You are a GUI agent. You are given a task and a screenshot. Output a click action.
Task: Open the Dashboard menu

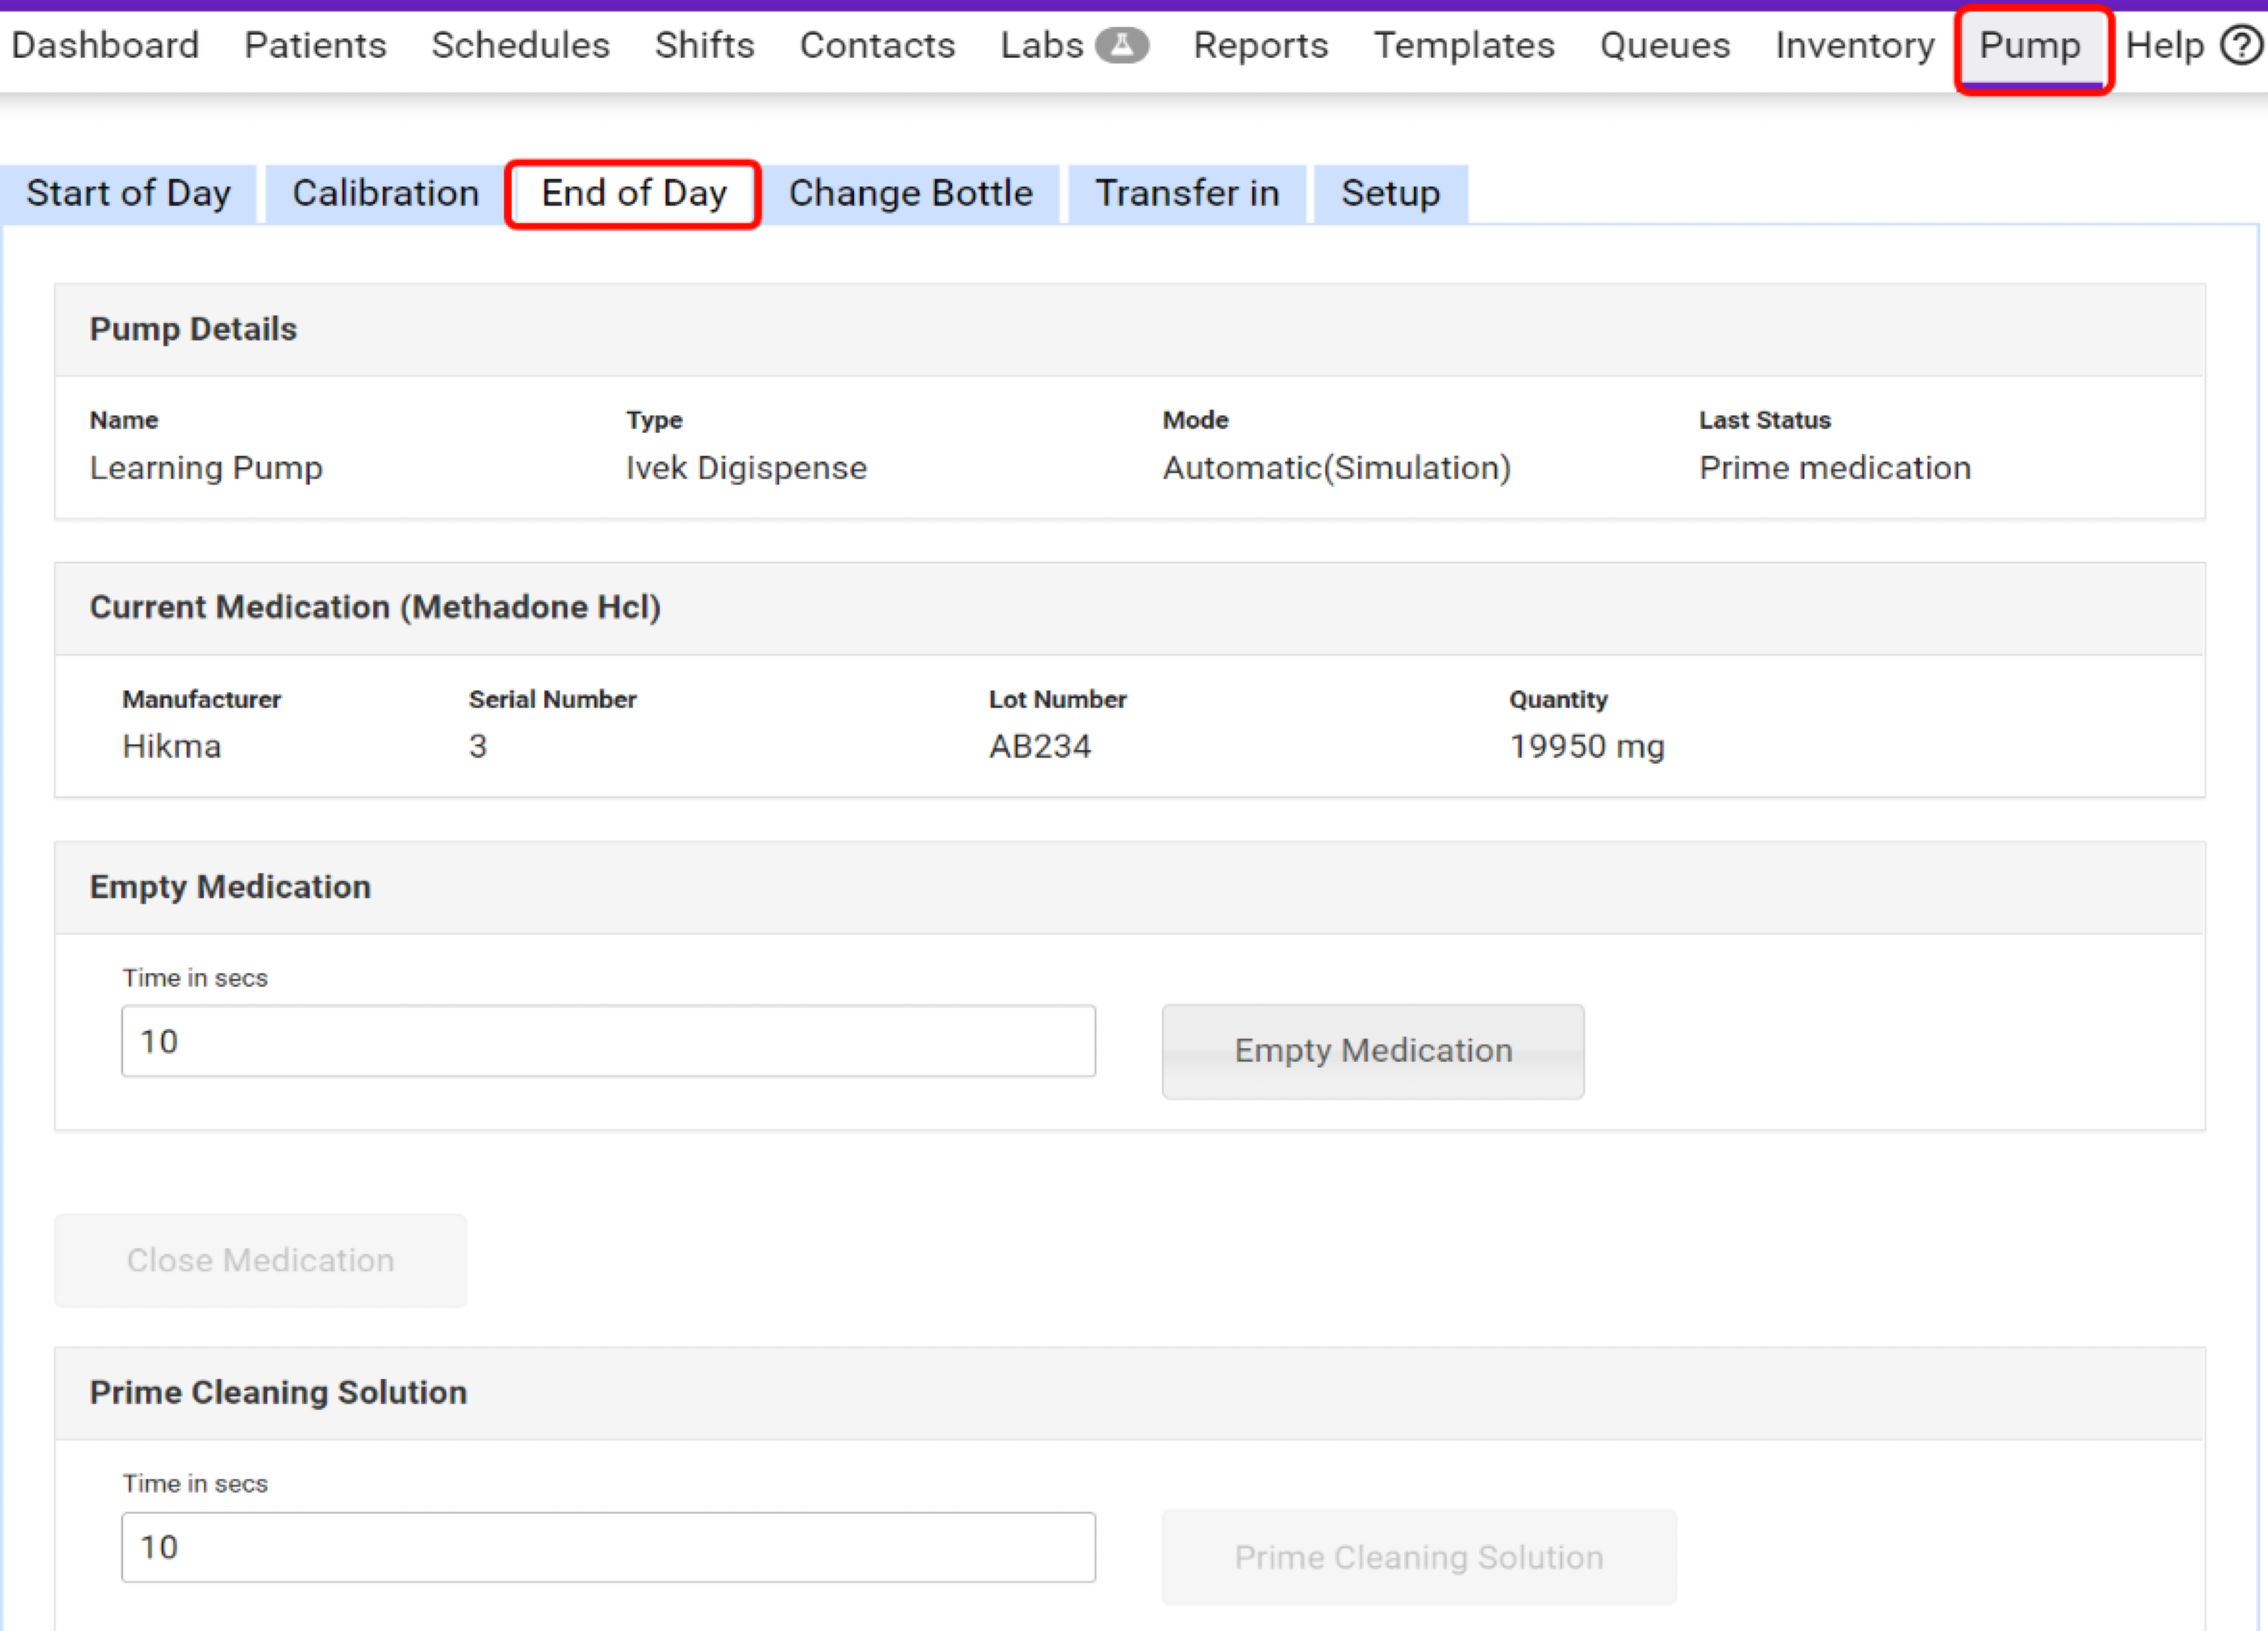[105, 45]
